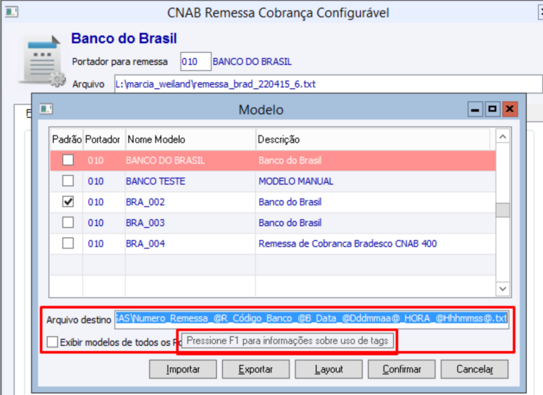This screenshot has height=395, width=543.
Task: Select the BANCO DO BRASIL model name
Action: tap(165, 161)
